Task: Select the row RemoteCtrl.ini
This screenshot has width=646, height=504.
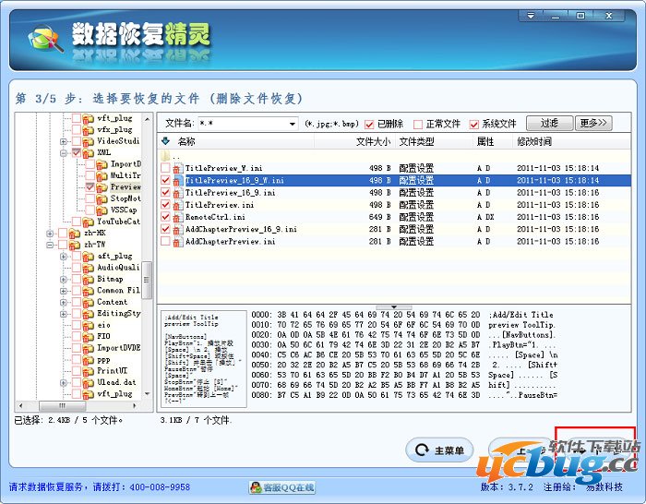Action: (x=393, y=217)
